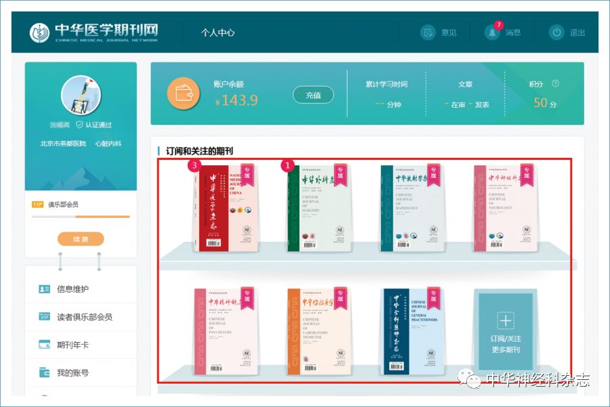Click the plus icon to add journals
This screenshot has height=407, width=610.
tap(506, 321)
